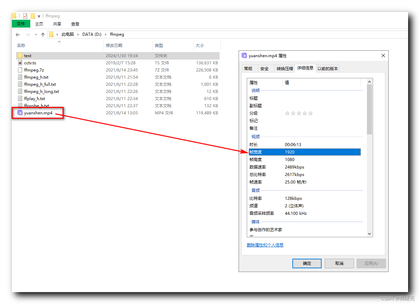
Task: Click the ffplay_h.txt document icon
Action: point(20,98)
